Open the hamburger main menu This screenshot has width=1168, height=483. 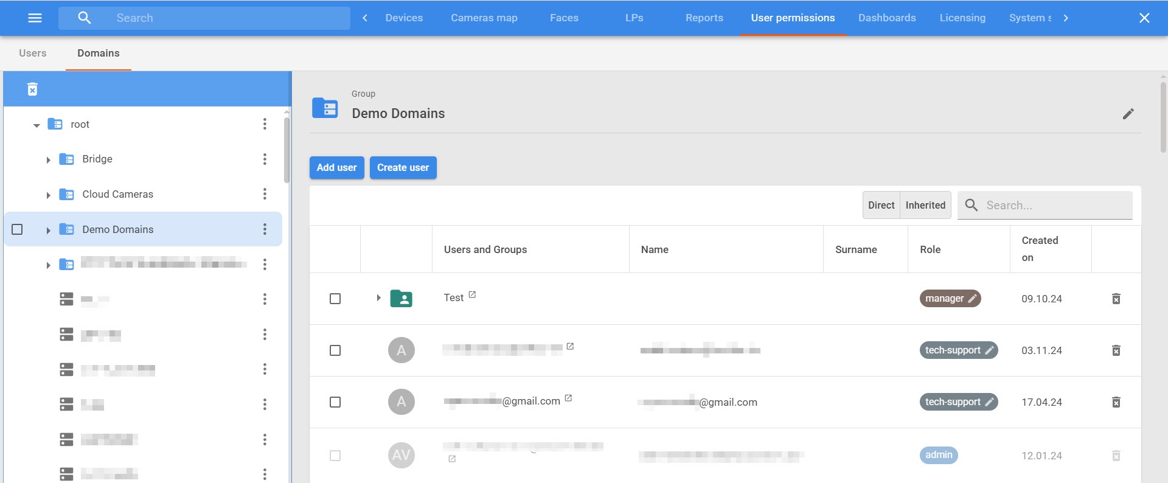point(35,18)
